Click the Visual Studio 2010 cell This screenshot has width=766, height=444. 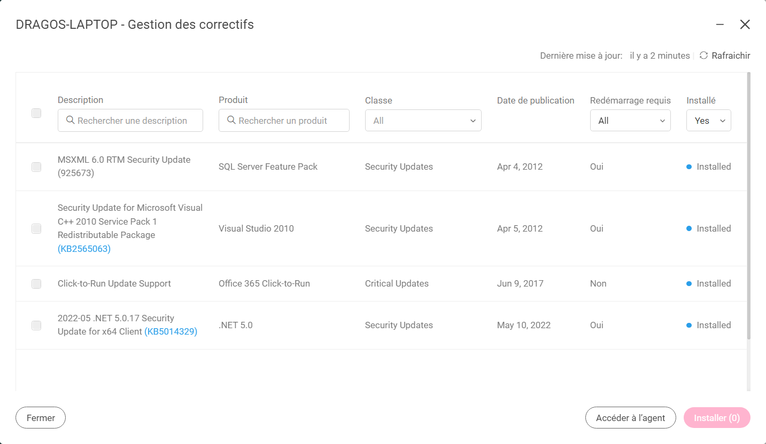pyautogui.click(x=256, y=228)
